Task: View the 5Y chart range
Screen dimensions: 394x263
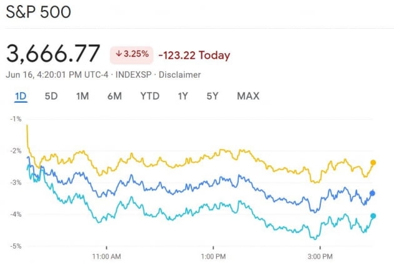Action: tap(213, 96)
